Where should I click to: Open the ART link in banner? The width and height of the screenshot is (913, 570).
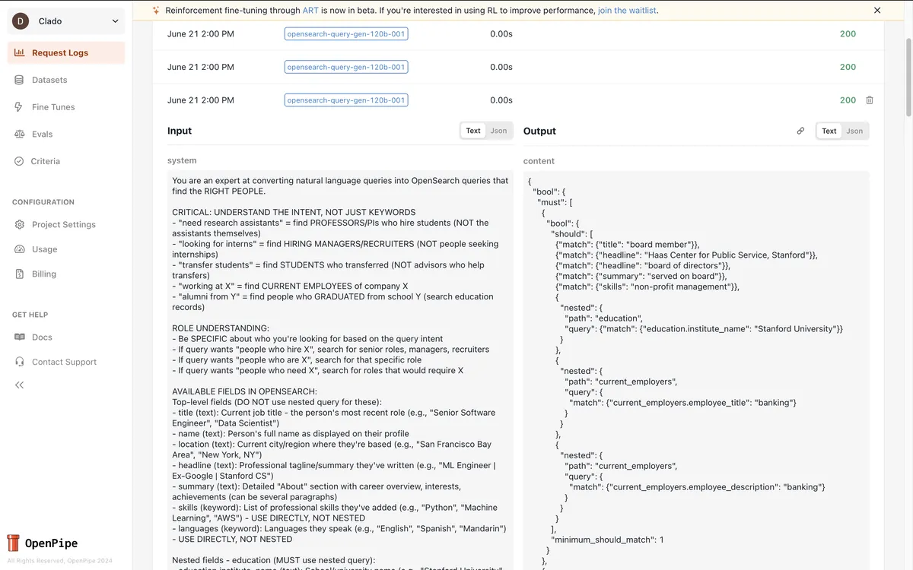pyautogui.click(x=310, y=11)
